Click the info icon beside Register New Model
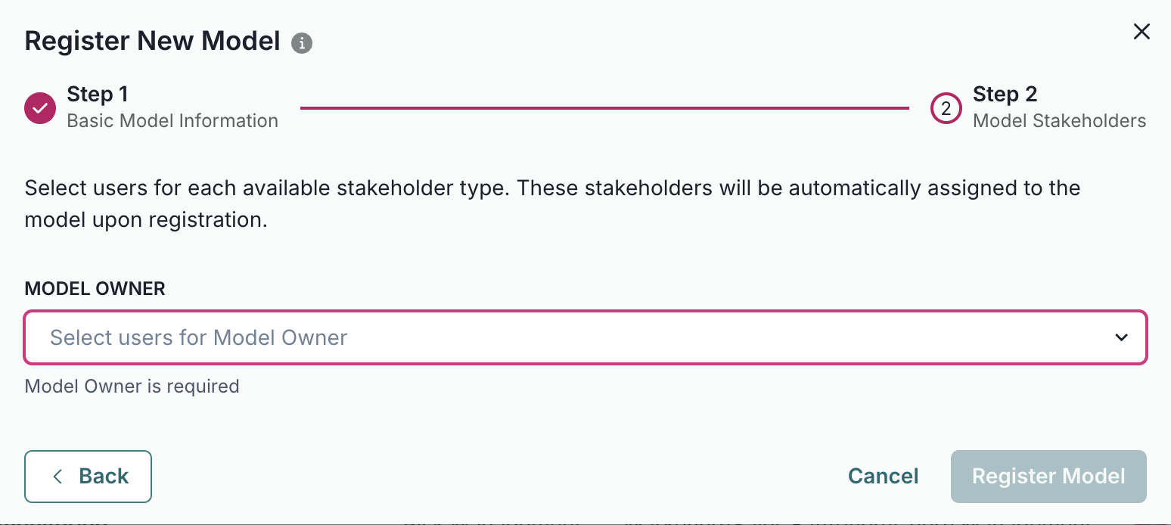The image size is (1171, 525). click(x=302, y=43)
